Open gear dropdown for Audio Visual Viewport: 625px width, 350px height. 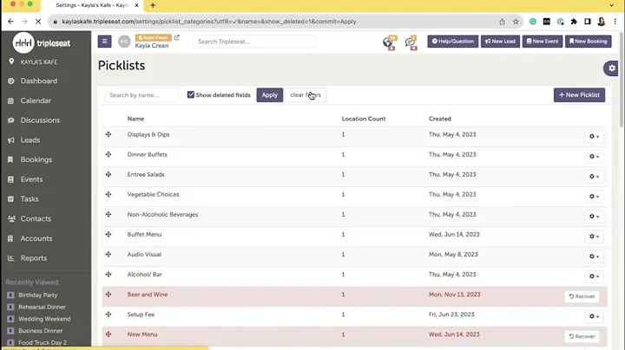coord(594,256)
